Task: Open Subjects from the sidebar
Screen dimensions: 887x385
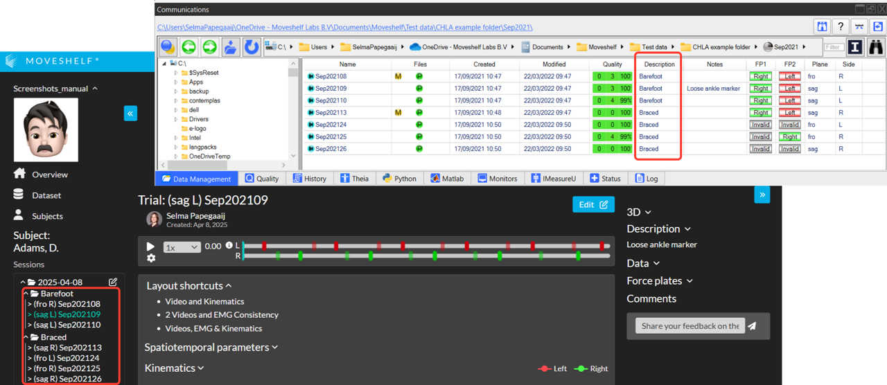Action: pyautogui.click(x=47, y=216)
